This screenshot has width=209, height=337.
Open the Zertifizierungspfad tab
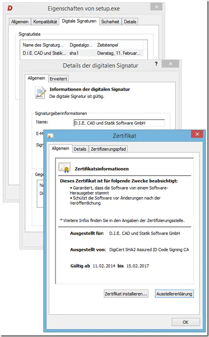pyautogui.click(x=108, y=149)
